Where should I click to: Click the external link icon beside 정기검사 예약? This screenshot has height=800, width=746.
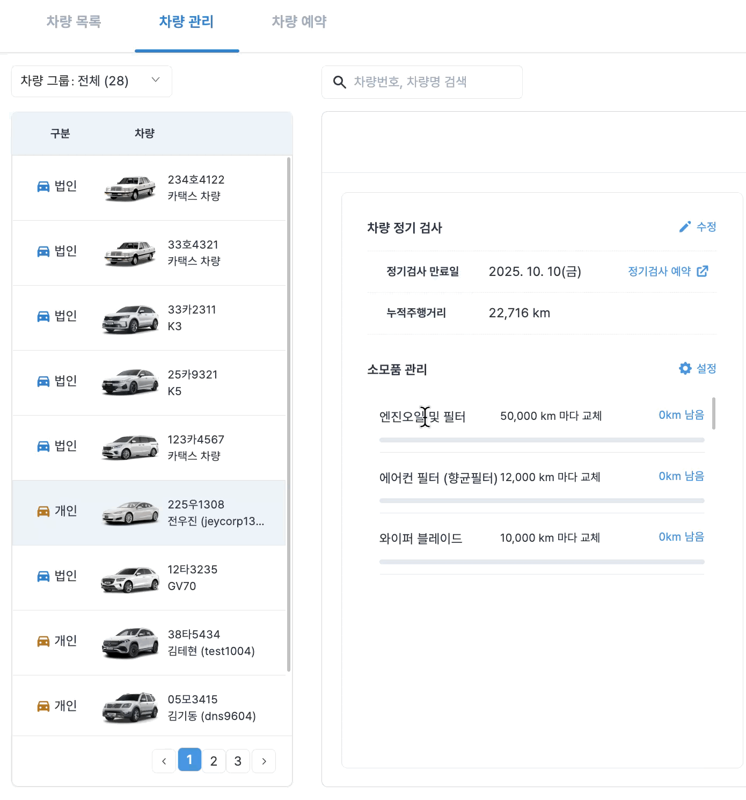(x=703, y=271)
